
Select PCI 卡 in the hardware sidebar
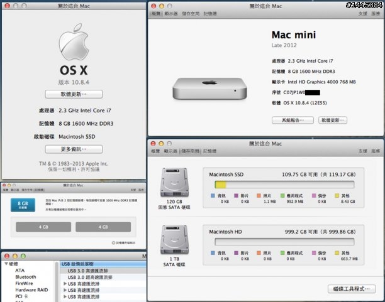[x=21, y=296]
